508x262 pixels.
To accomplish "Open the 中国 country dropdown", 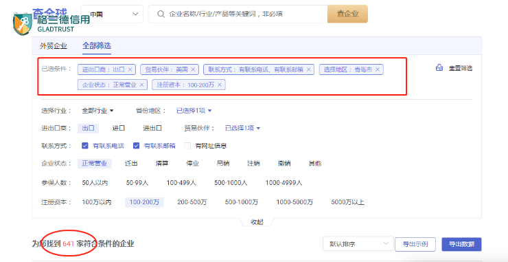I will coord(112,14).
